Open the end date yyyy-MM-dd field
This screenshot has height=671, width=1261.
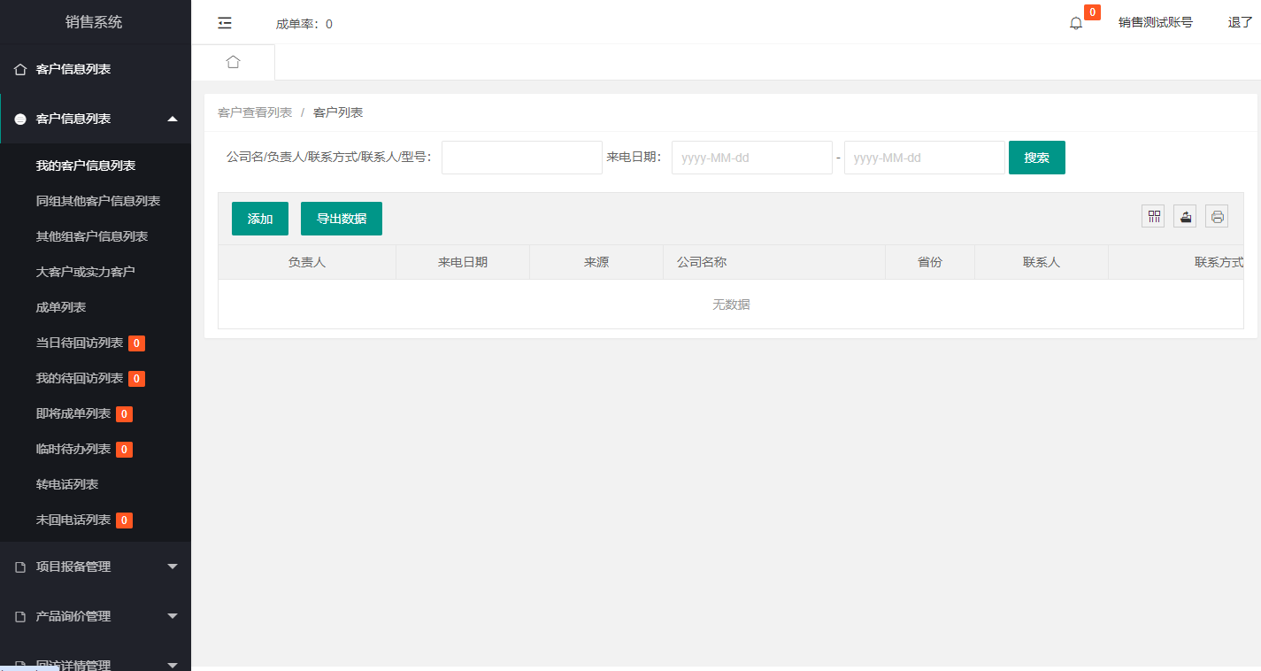[925, 158]
